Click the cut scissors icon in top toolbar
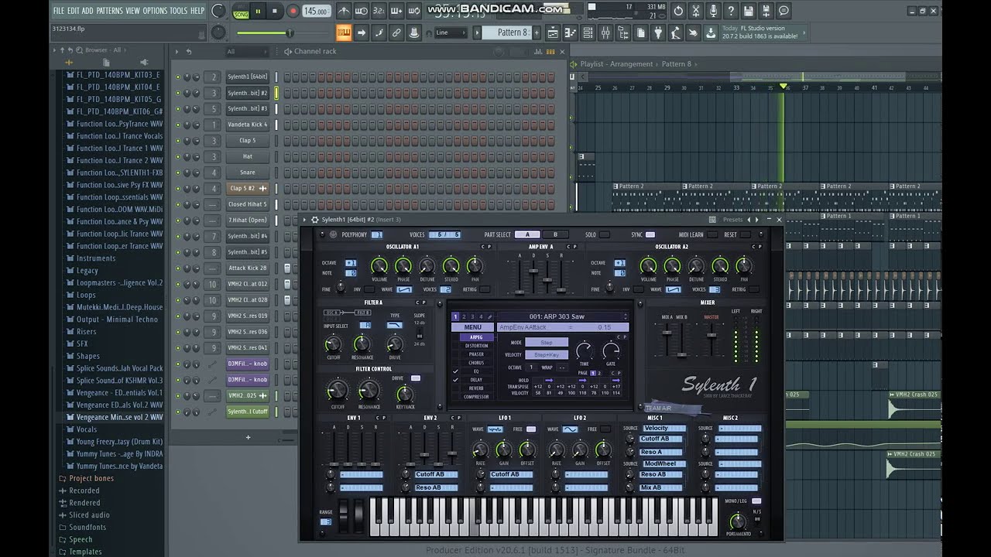This screenshot has width=991, height=557. coord(695,11)
